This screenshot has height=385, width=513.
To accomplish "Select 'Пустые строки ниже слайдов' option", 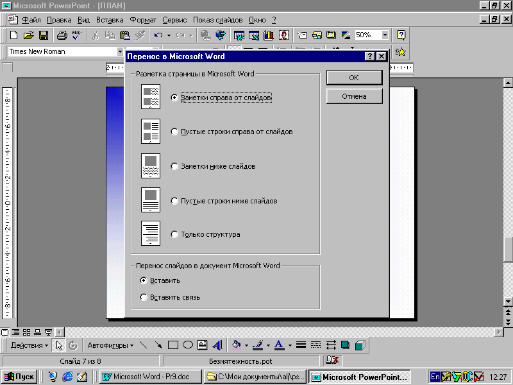I will point(174,201).
